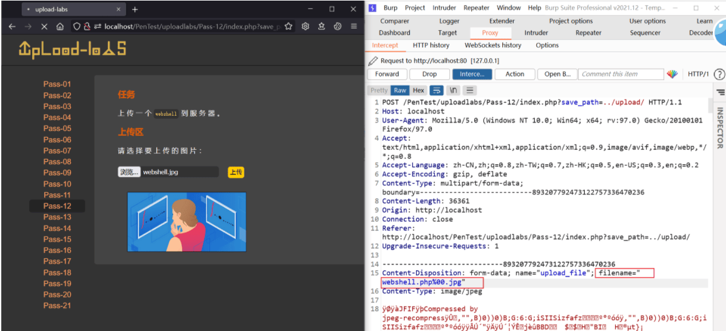Open the message editor options menu icon
This screenshot has height=331, width=726.
click(470, 90)
